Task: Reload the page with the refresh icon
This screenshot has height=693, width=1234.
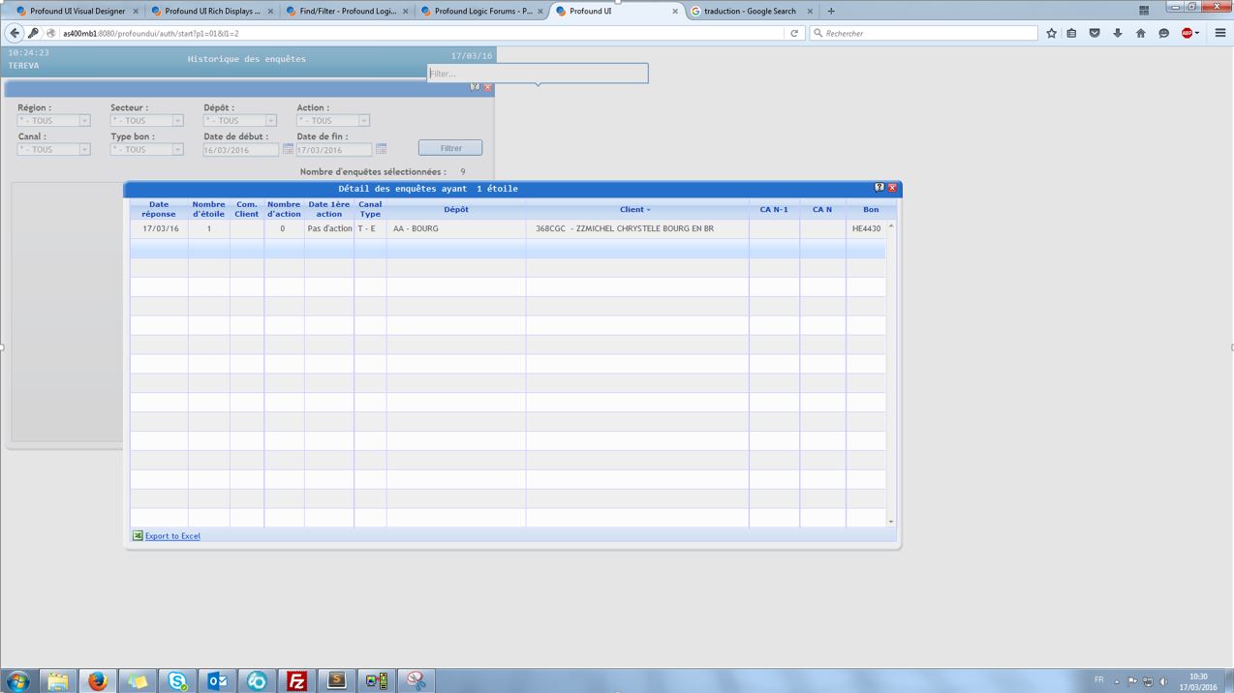Action: pyautogui.click(x=794, y=33)
